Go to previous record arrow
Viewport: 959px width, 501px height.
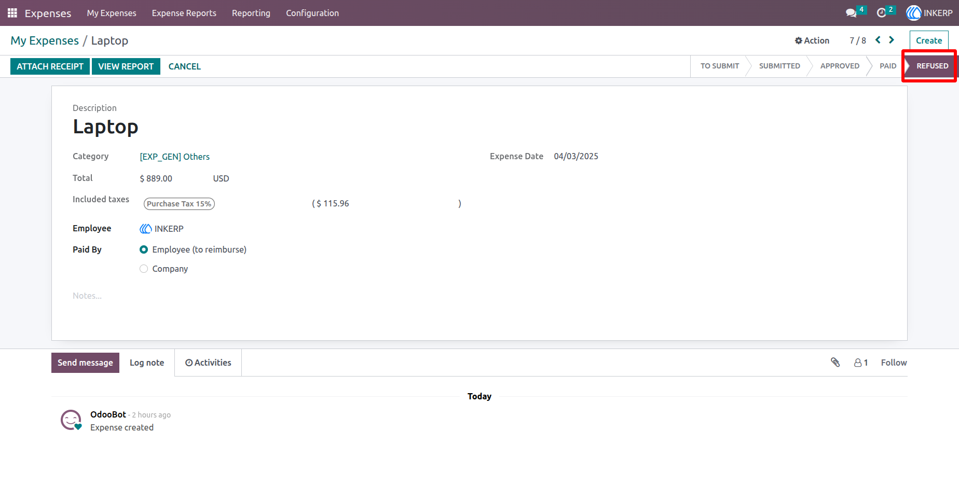pyautogui.click(x=878, y=40)
